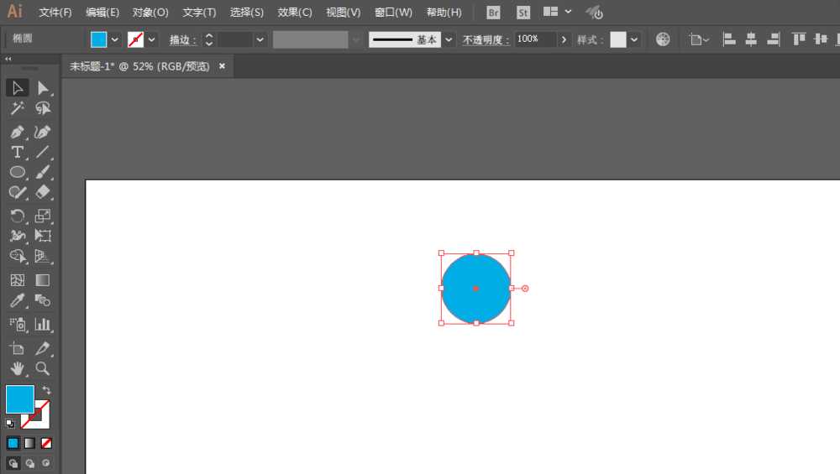Viewport: 840px width, 474px height.
Task: Pick the Paintbrush tool
Action: point(43,172)
